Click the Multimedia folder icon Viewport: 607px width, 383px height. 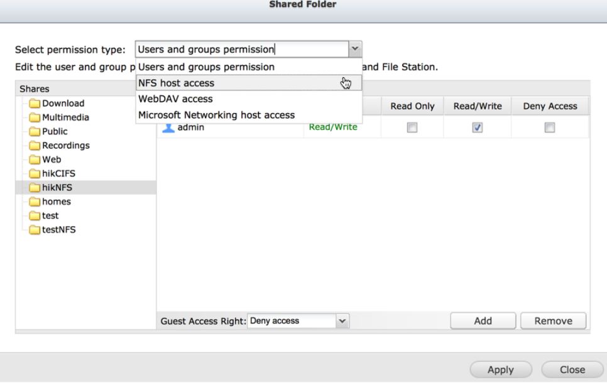(35, 117)
